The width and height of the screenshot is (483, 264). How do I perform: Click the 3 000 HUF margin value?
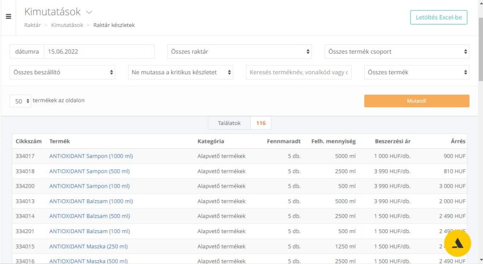452,186
